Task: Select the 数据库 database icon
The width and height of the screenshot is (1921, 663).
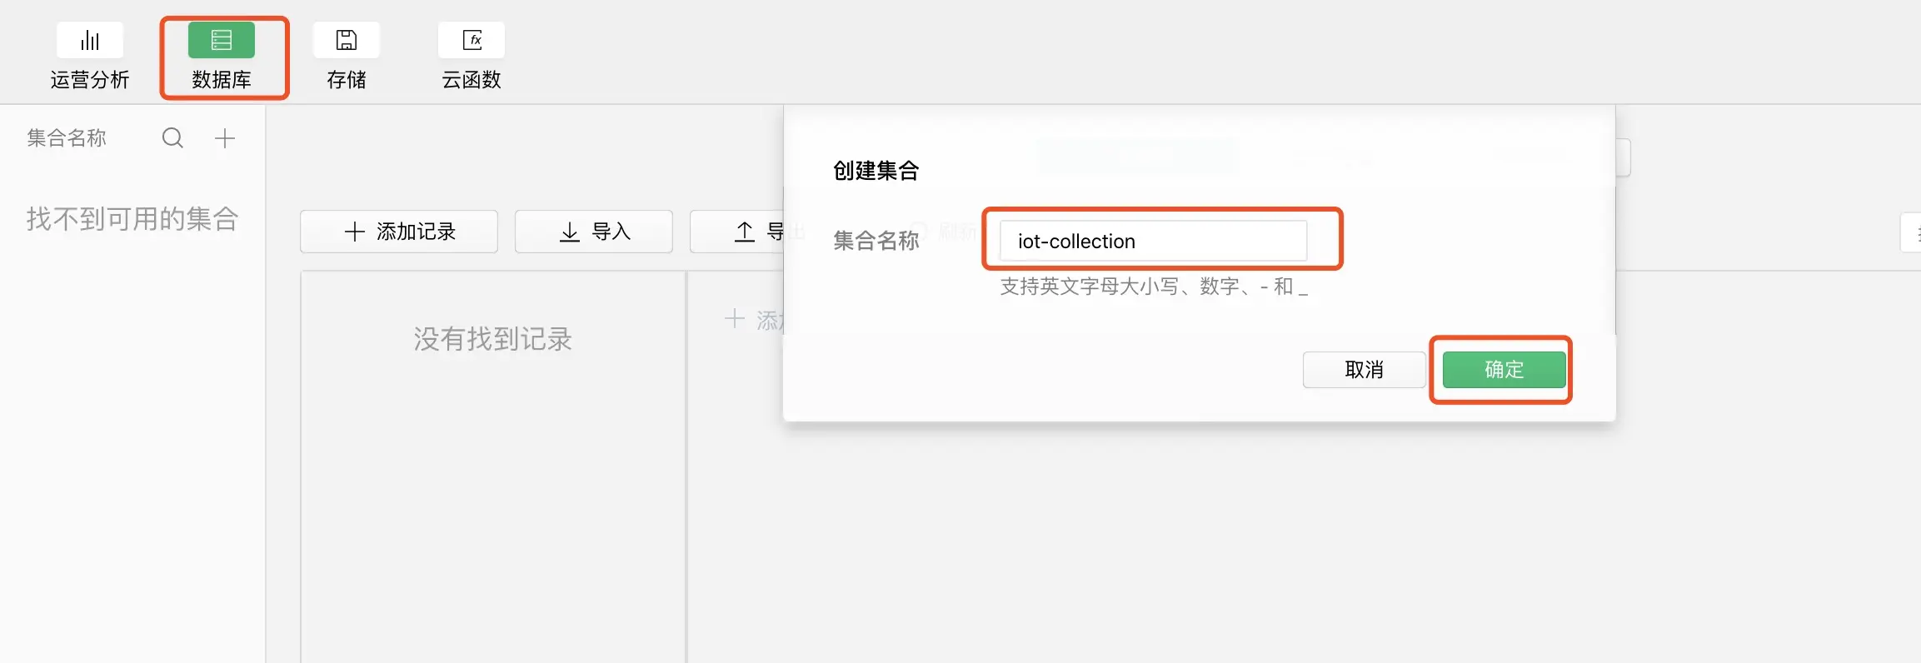Action: (222, 40)
